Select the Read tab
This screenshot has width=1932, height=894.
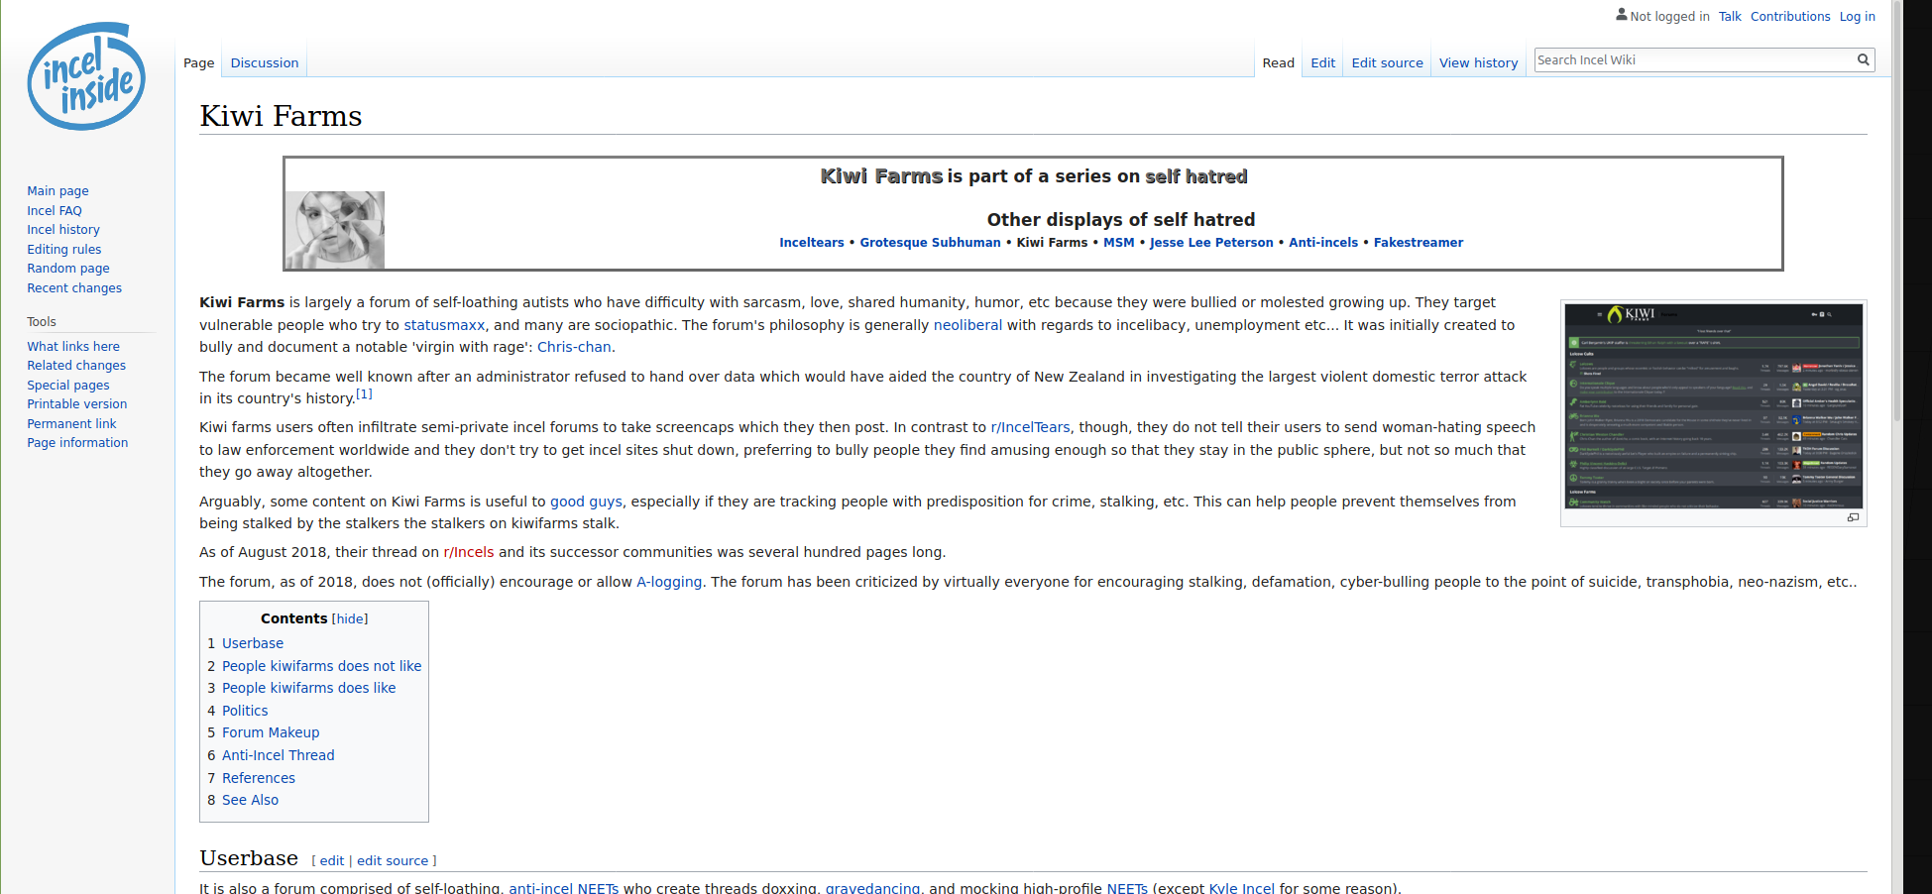[1278, 62]
